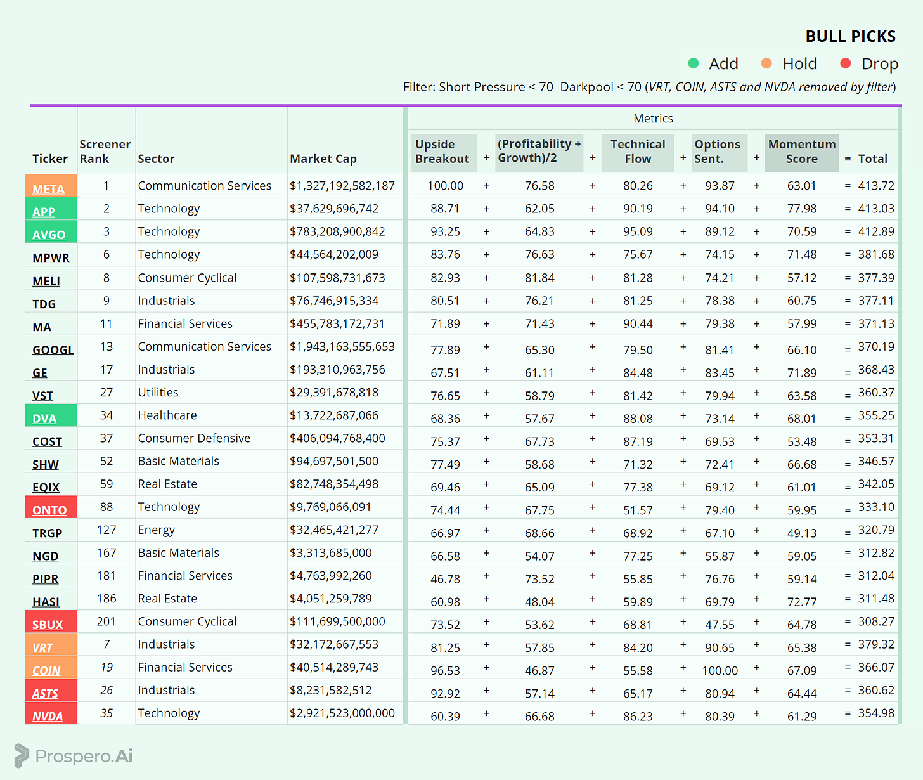The width and height of the screenshot is (923, 780).
Task: Click ONTO market cap $9,769,066,091
Action: [330, 507]
